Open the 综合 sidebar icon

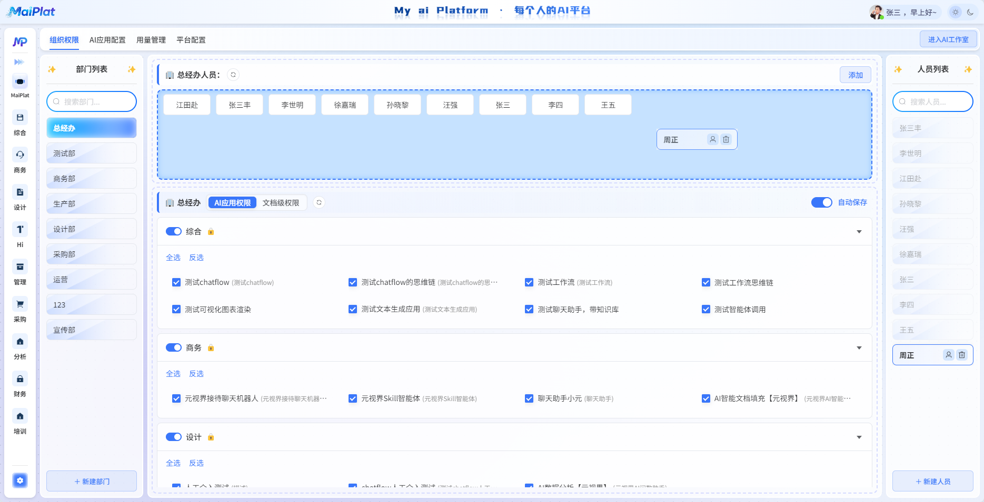[x=20, y=117]
